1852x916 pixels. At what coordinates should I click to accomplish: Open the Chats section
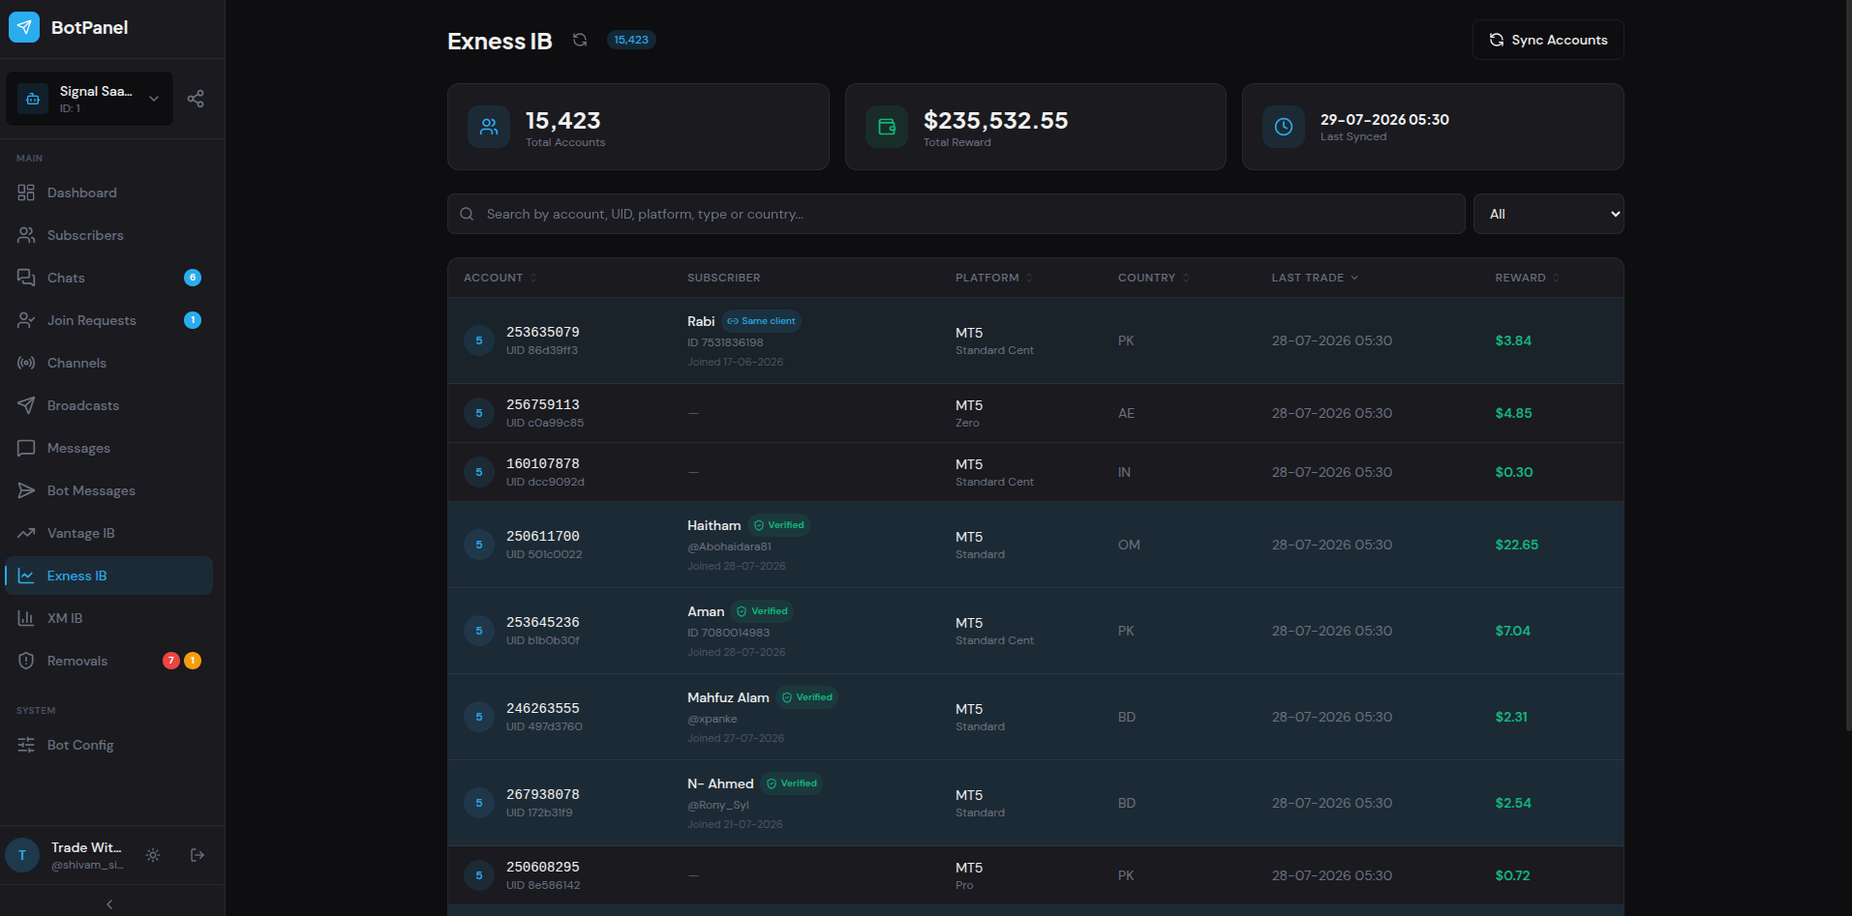(x=108, y=278)
